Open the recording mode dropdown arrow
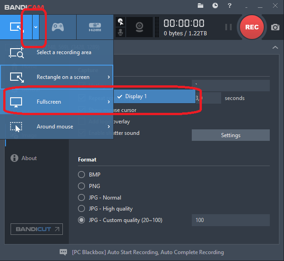This screenshot has height=261, width=284. click(x=36, y=27)
